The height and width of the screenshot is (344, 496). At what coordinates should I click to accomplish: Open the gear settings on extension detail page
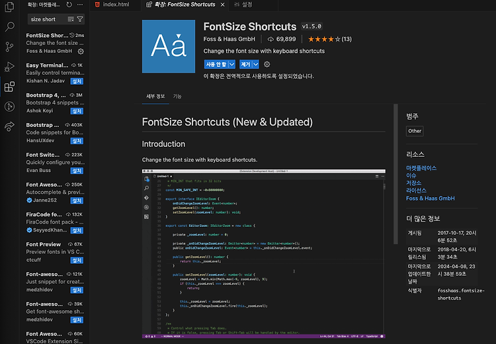click(267, 64)
